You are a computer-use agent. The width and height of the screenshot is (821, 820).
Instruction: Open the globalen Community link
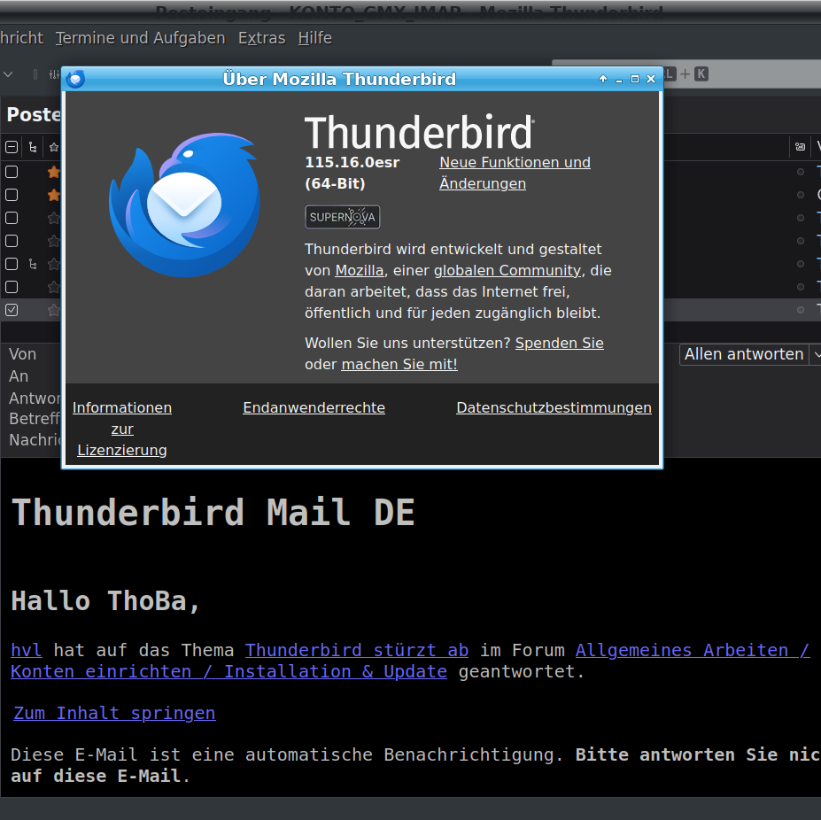click(x=507, y=271)
